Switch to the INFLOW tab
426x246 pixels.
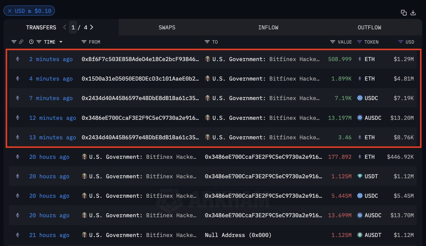click(x=268, y=27)
